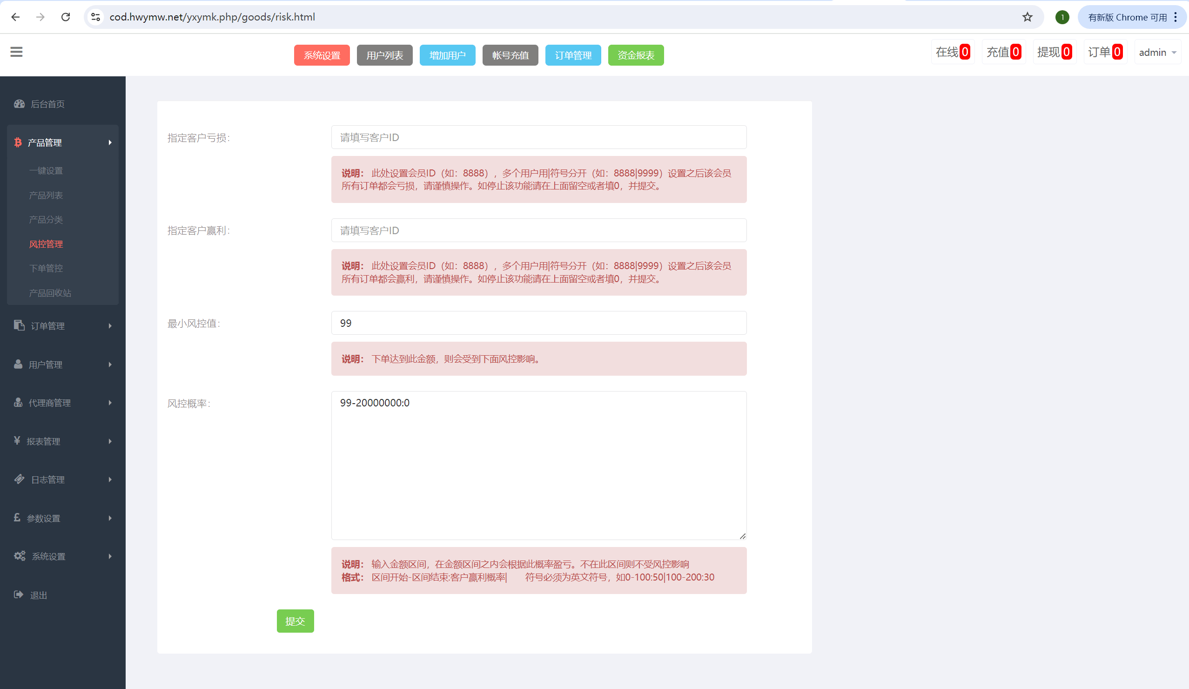This screenshot has height=689, width=1189.
Task: Click the 帐号充值 top button
Action: click(510, 55)
